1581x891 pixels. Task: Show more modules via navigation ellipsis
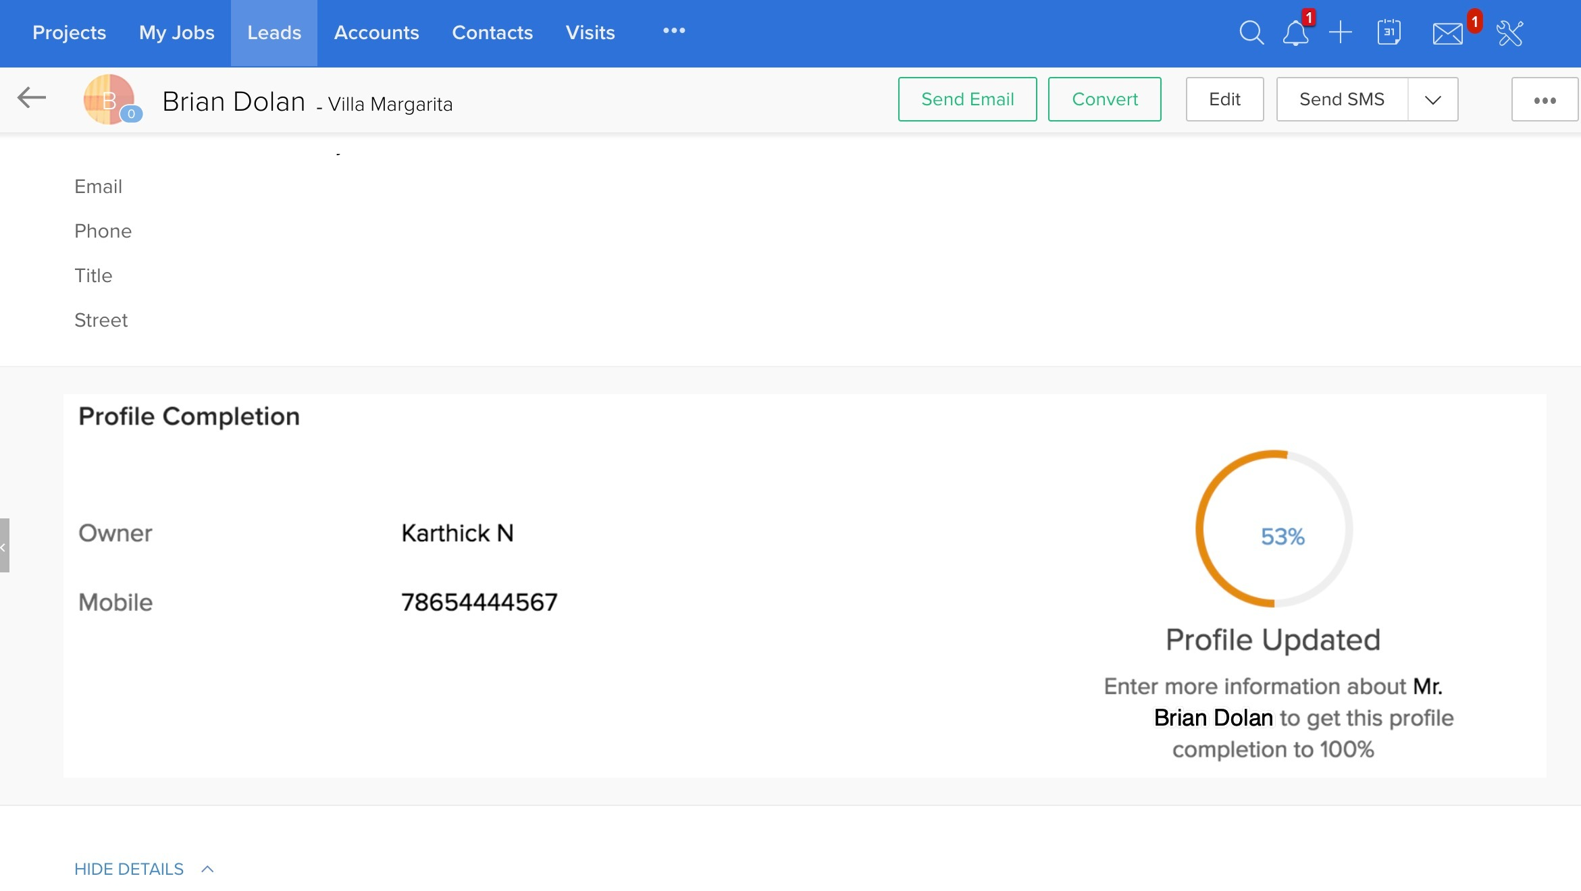tap(673, 31)
